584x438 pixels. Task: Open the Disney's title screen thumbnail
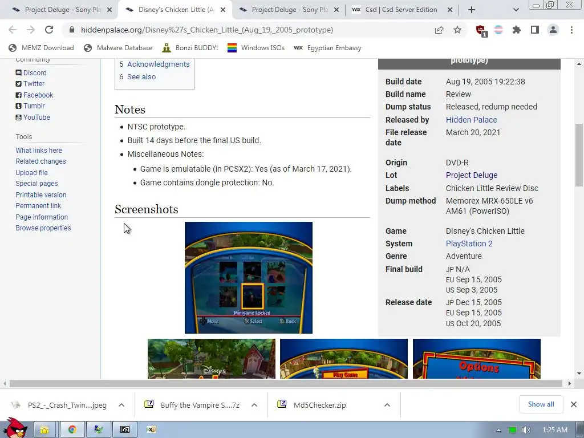212,358
